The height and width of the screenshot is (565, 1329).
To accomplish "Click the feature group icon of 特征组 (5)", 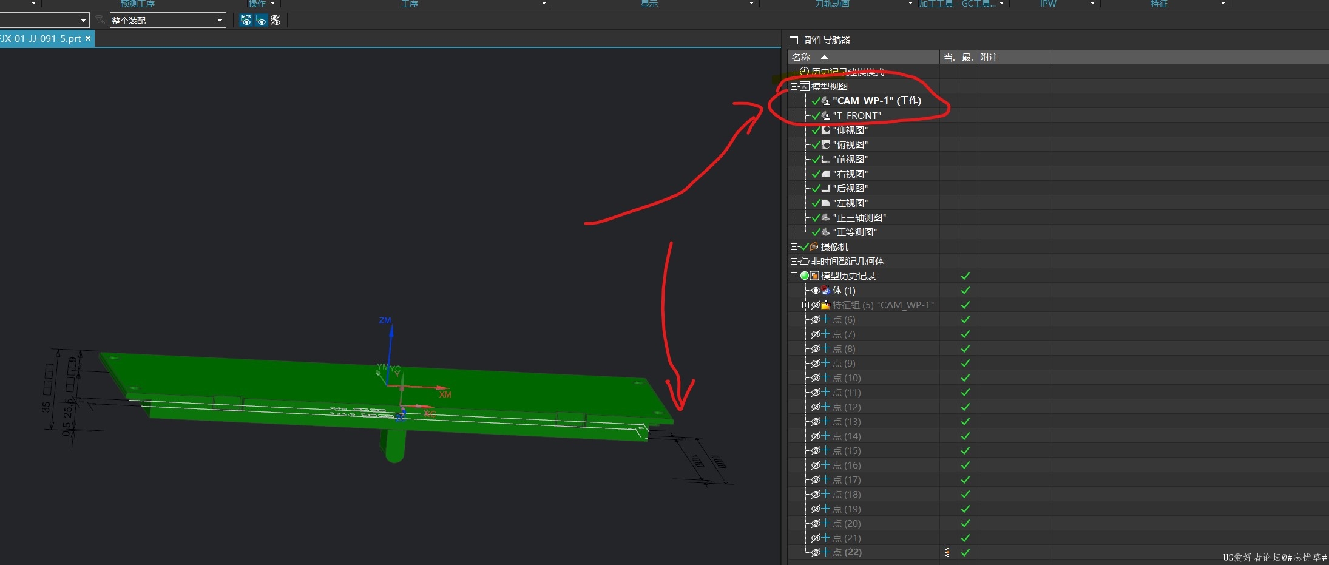I will (x=826, y=305).
